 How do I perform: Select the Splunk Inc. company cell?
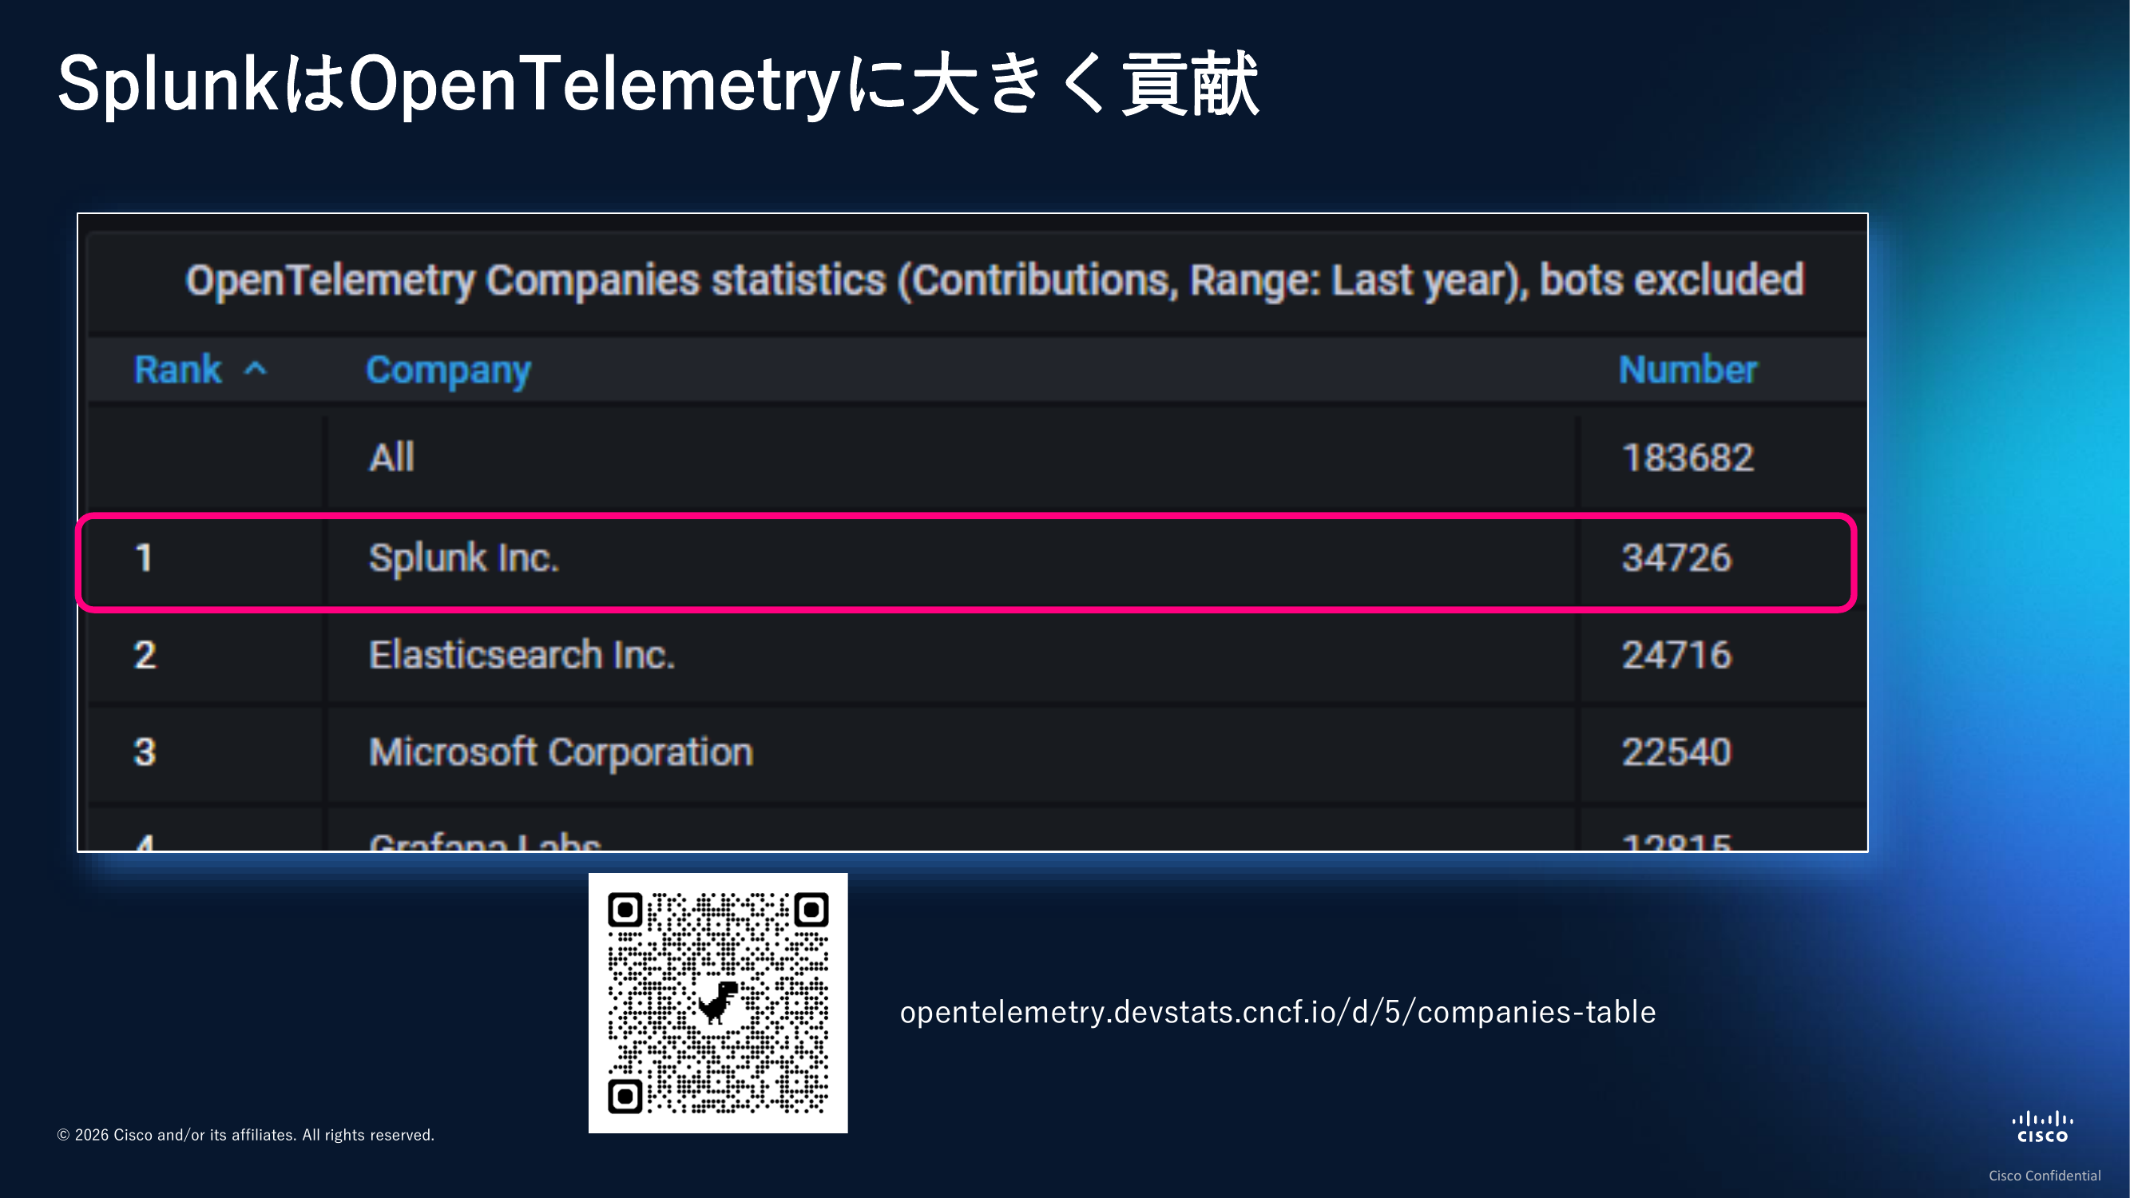pos(464,558)
